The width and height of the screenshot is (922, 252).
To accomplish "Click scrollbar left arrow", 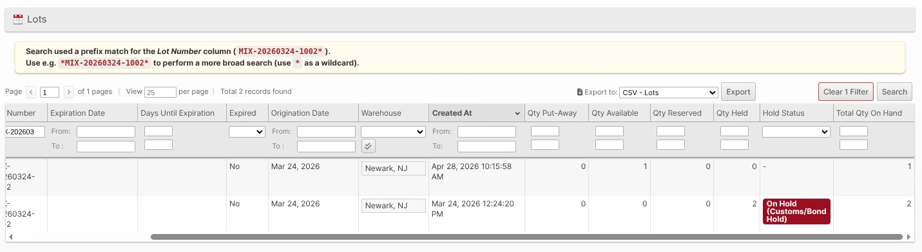I will [10, 237].
